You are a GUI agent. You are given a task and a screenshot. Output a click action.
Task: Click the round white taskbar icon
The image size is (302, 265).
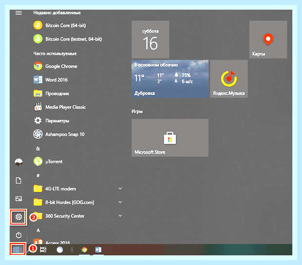[60, 250]
